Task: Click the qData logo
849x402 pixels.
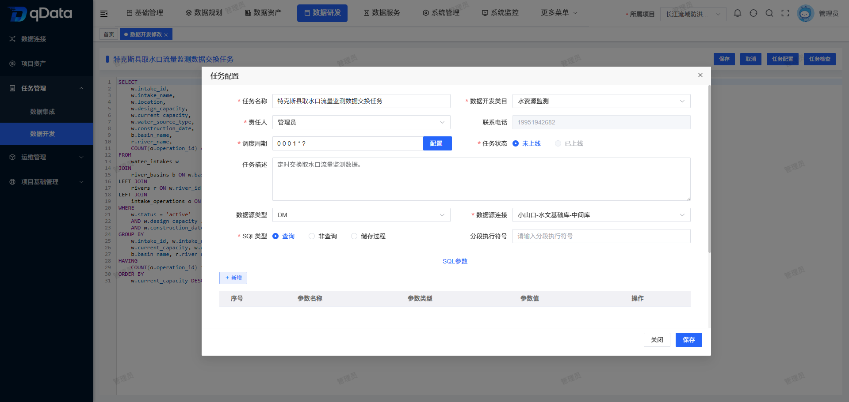Action: pos(40,14)
